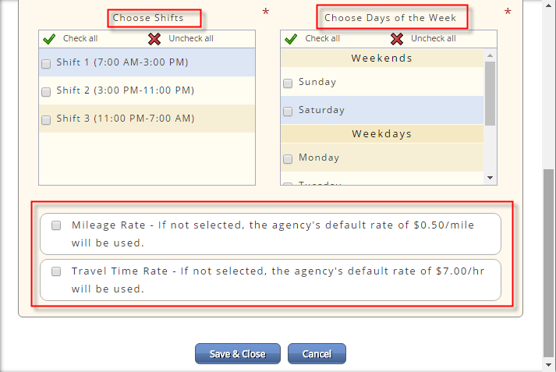556x372 pixels.
Task: Check the Sunday checkbox
Action: pyautogui.click(x=289, y=83)
